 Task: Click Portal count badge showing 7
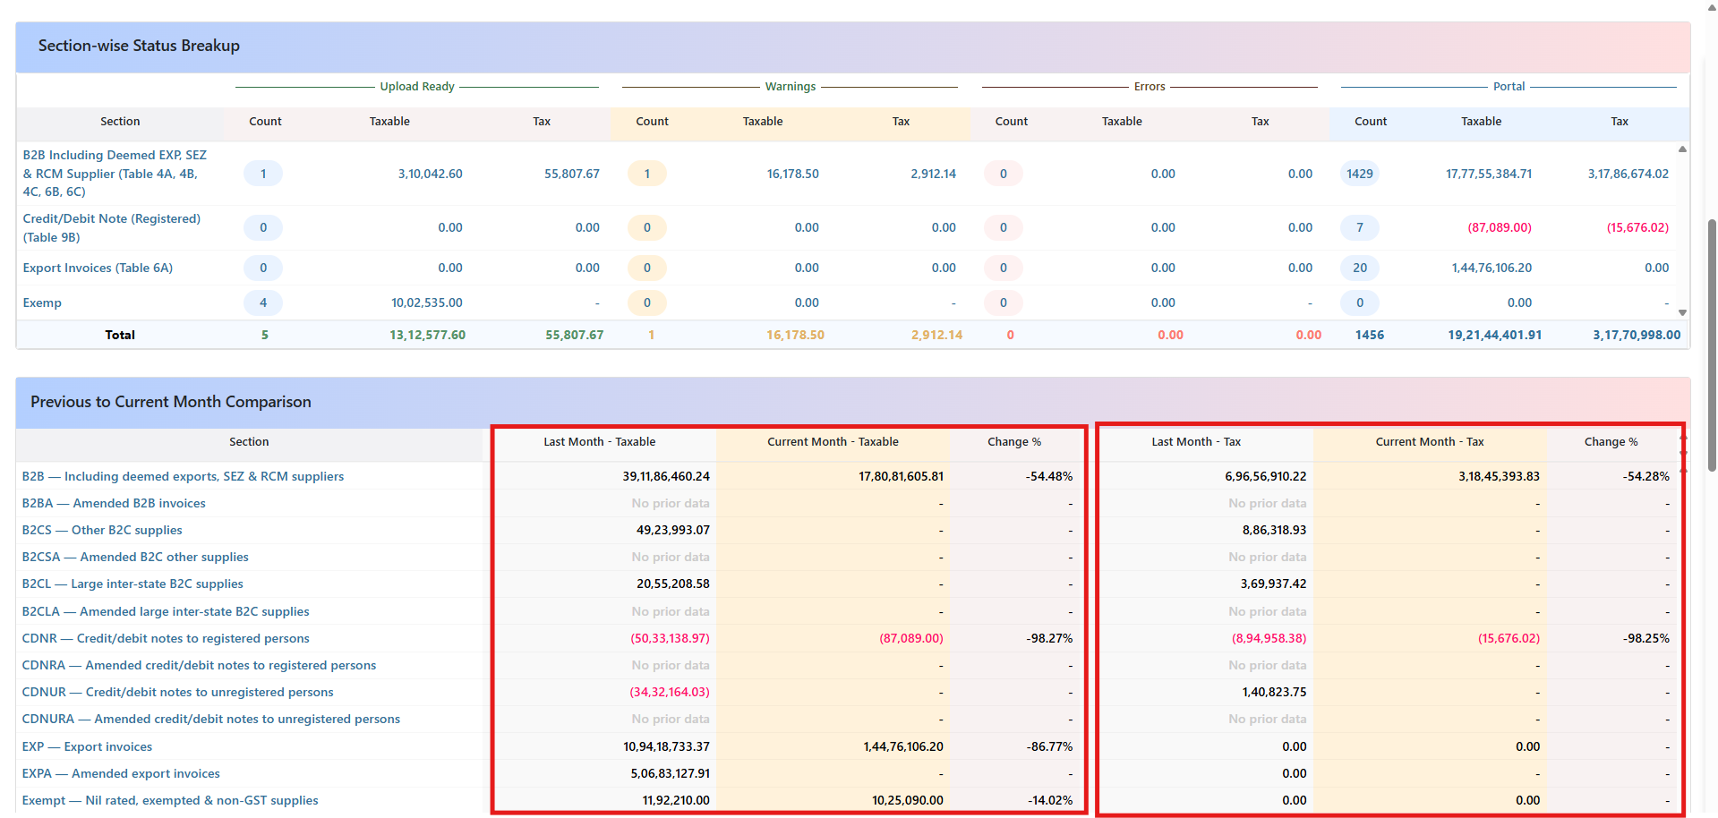coord(1359,227)
